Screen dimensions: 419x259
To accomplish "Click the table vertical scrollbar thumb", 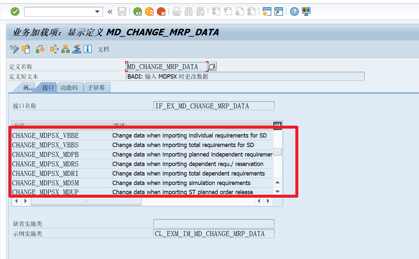I will (277, 152).
